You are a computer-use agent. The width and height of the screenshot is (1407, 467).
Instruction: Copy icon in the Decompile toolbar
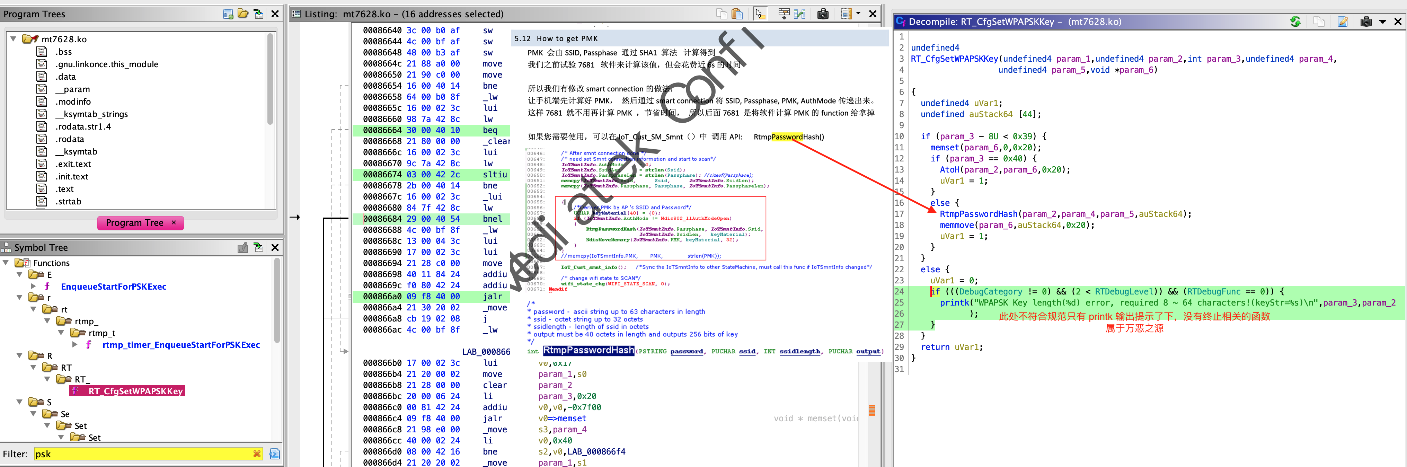(x=1319, y=21)
